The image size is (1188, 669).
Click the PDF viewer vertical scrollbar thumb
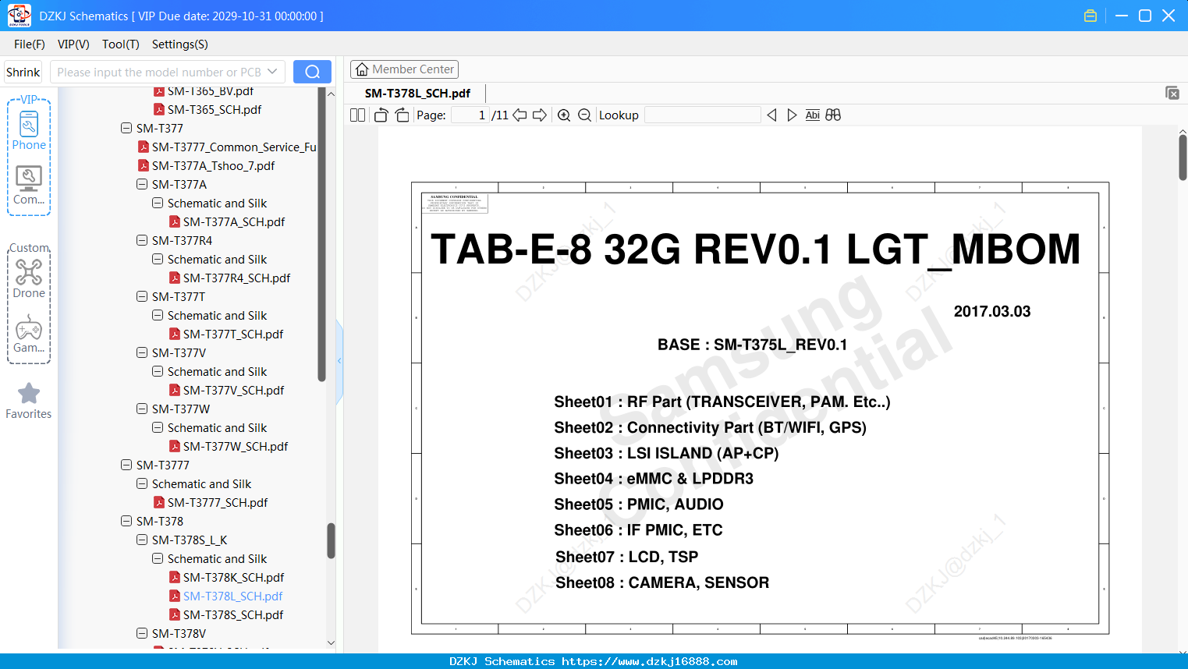[1183, 157]
